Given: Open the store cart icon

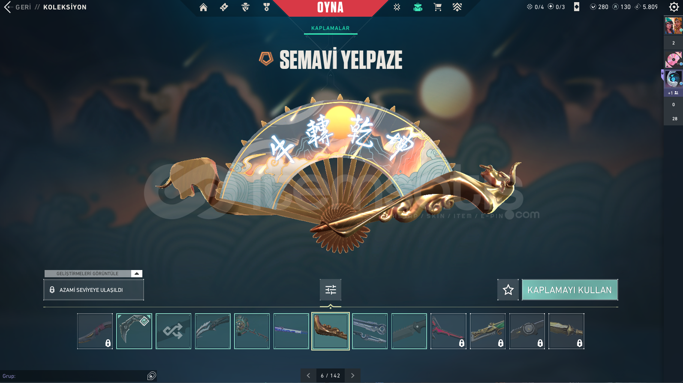Looking at the screenshot, I should [x=437, y=7].
